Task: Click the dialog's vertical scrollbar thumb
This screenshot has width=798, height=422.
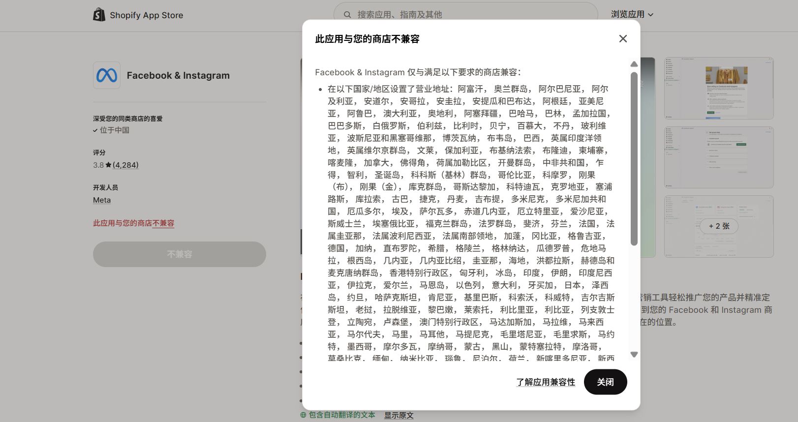Action: [x=634, y=158]
